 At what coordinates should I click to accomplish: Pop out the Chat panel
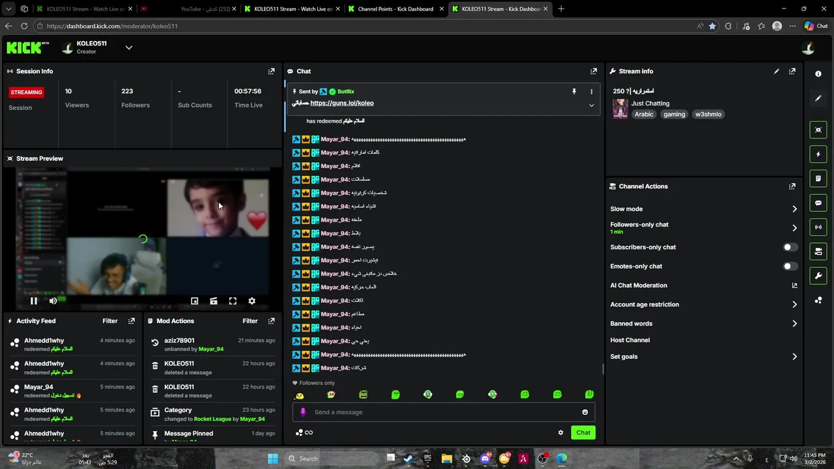tap(594, 71)
